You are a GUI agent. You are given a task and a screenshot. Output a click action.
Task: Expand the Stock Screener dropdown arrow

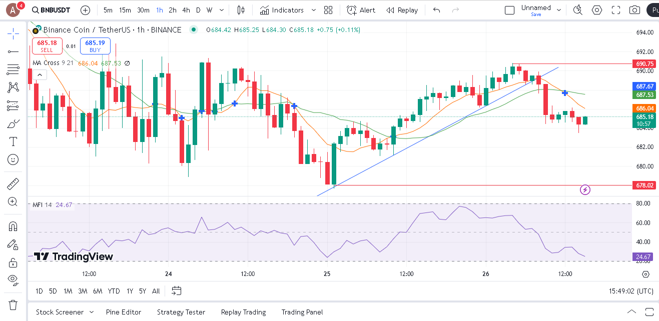click(x=92, y=312)
